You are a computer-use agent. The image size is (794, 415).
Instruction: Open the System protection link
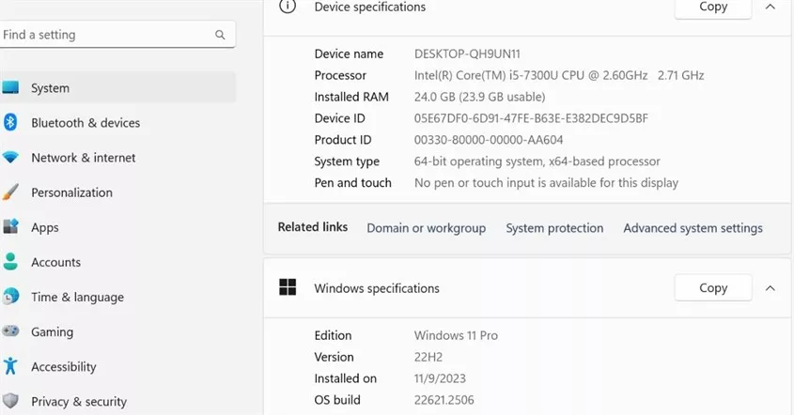point(554,228)
